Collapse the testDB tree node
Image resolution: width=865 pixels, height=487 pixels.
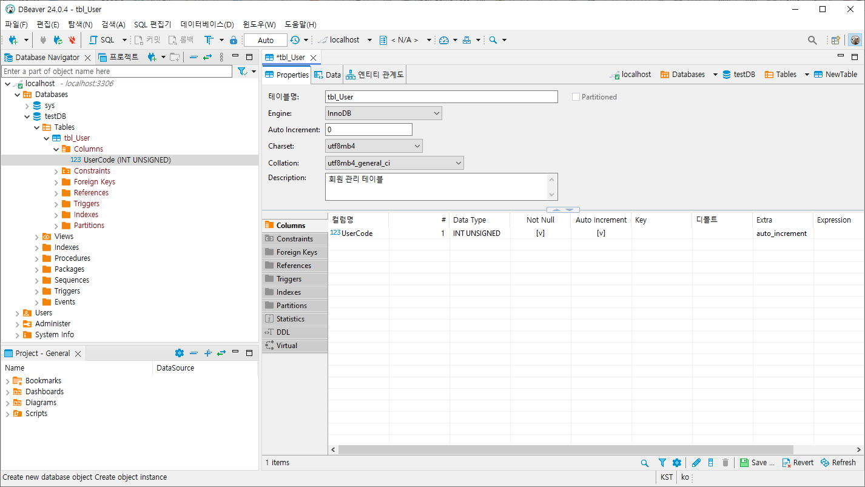click(27, 116)
